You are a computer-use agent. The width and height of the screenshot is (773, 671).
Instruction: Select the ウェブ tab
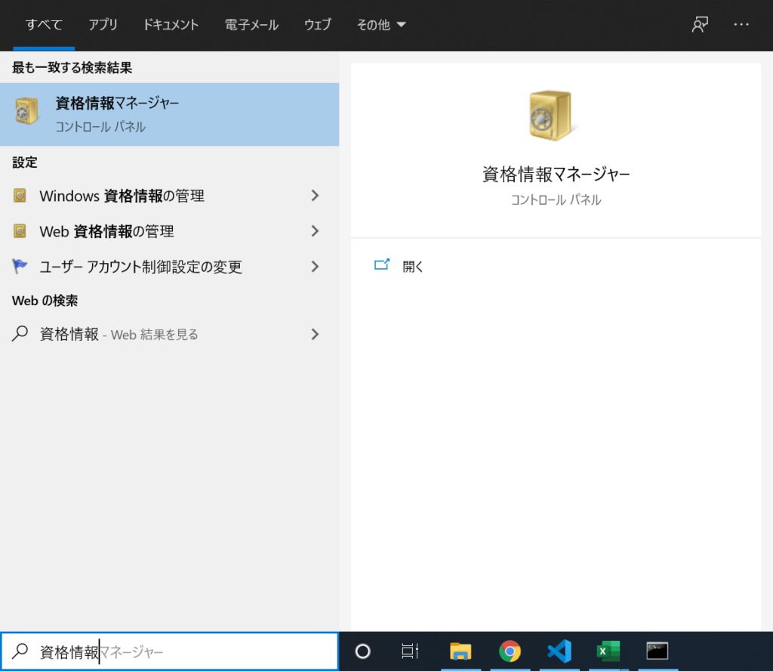(x=318, y=25)
